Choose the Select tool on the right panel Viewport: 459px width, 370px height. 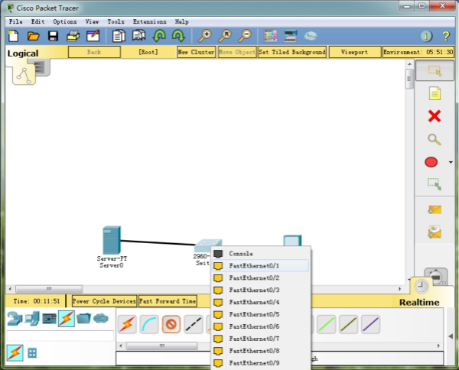[x=435, y=70]
